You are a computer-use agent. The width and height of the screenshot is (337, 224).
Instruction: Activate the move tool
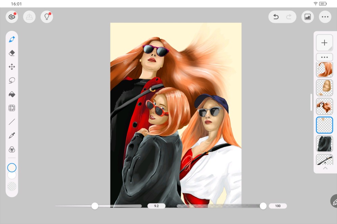[12, 67]
